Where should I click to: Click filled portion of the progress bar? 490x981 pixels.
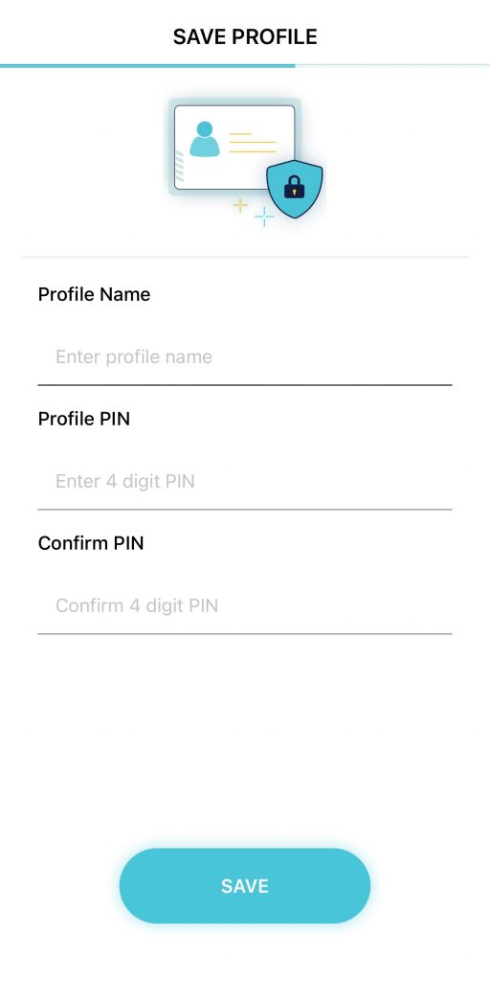pos(147,65)
